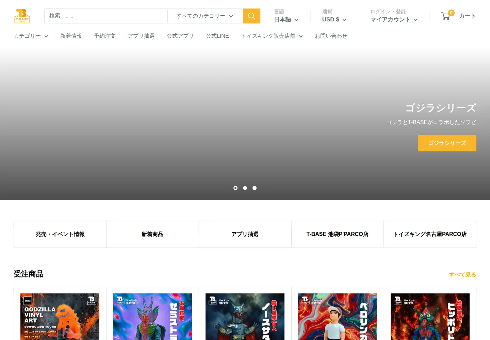Open the 新着商品 tile
This screenshot has width=490, height=340.
pos(152,234)
